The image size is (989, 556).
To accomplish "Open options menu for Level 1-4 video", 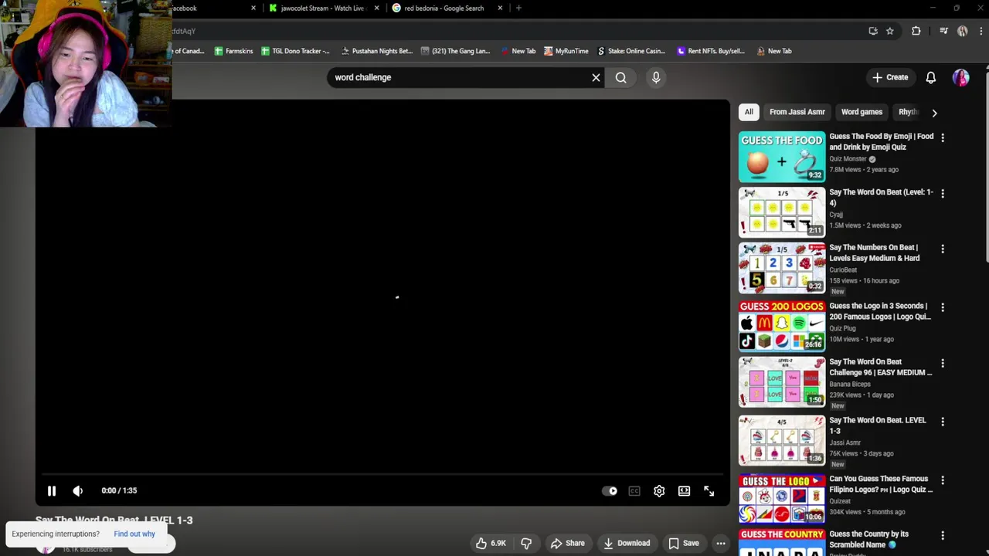I will (942, 193).
